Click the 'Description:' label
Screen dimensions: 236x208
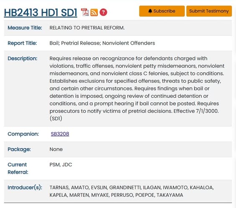[23, 58]
